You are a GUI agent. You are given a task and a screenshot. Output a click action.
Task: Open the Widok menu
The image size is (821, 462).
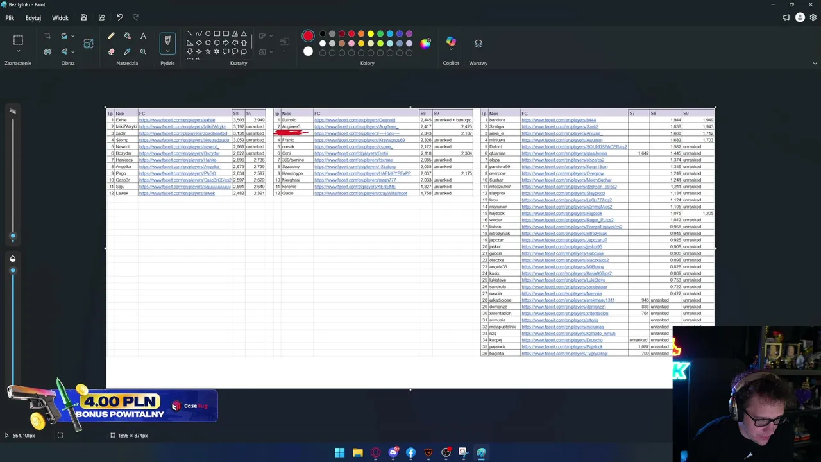(x=60, y=18)
